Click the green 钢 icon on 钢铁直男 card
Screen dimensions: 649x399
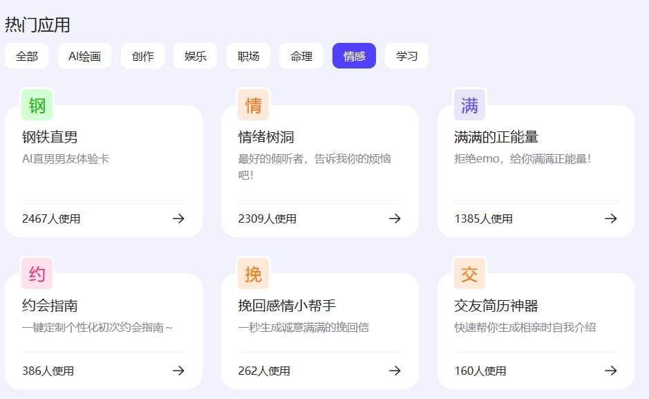click(x=36, y=105)
